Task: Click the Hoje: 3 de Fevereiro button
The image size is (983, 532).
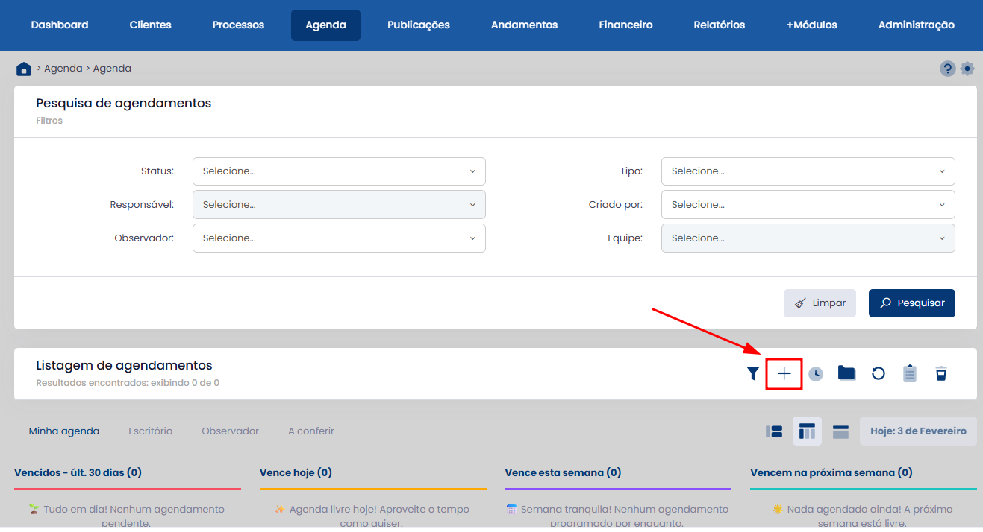Action: 918,431
